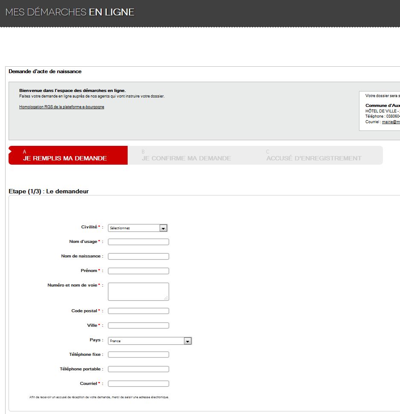
Task: Click the mairie email address link
Action: click(x=391, y=122)
